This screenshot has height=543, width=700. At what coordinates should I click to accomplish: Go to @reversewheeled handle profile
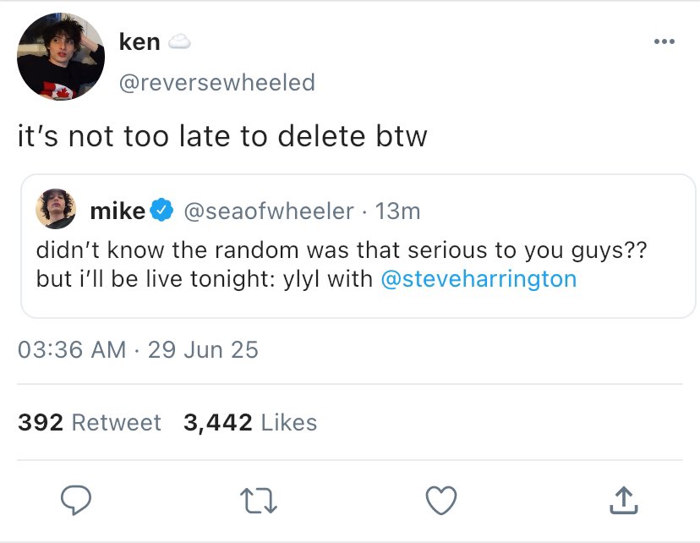pyautogui.click(x=217, y=82)
